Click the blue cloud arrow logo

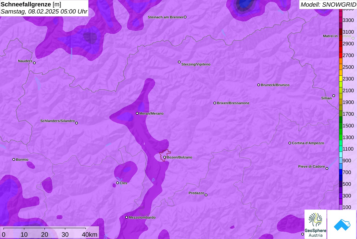coord(342,224)
